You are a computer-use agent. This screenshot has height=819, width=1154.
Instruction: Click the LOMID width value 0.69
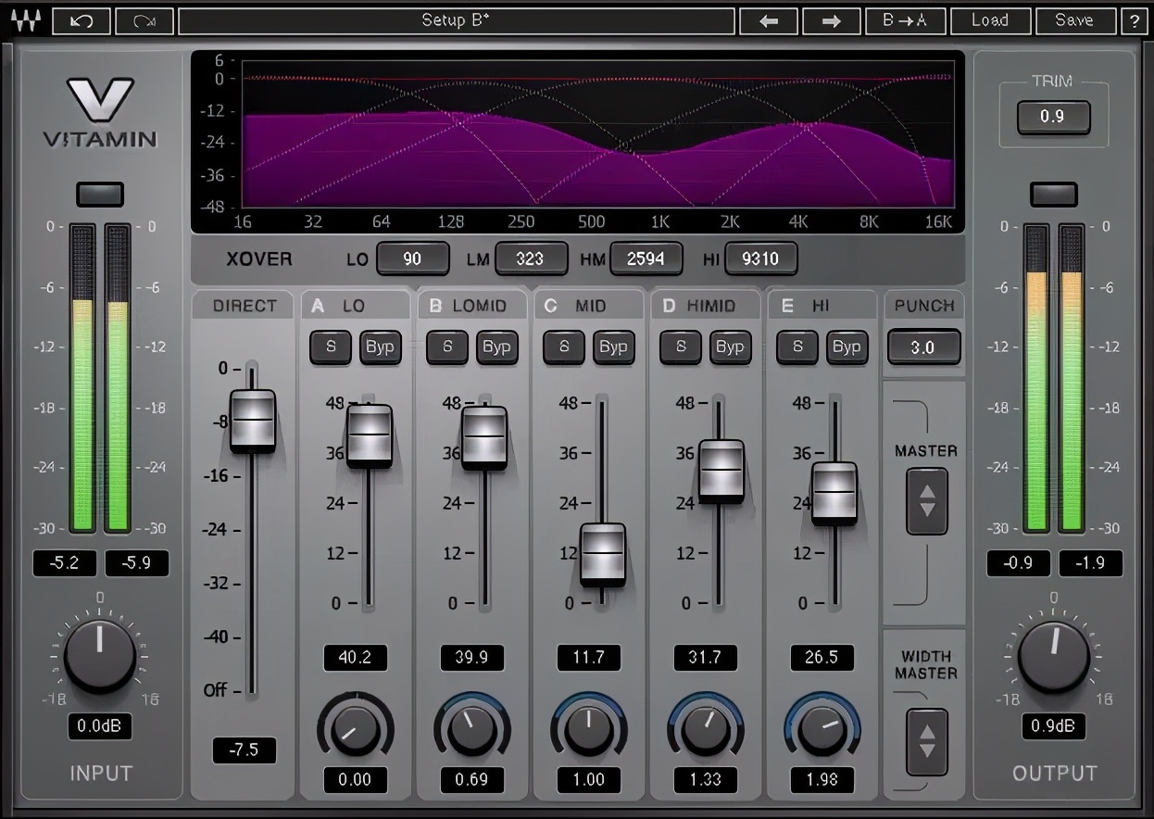click(x=471, y=779)
